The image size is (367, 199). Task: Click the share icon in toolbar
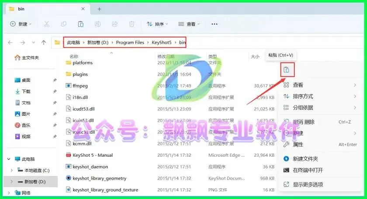[x=114, y=24]
